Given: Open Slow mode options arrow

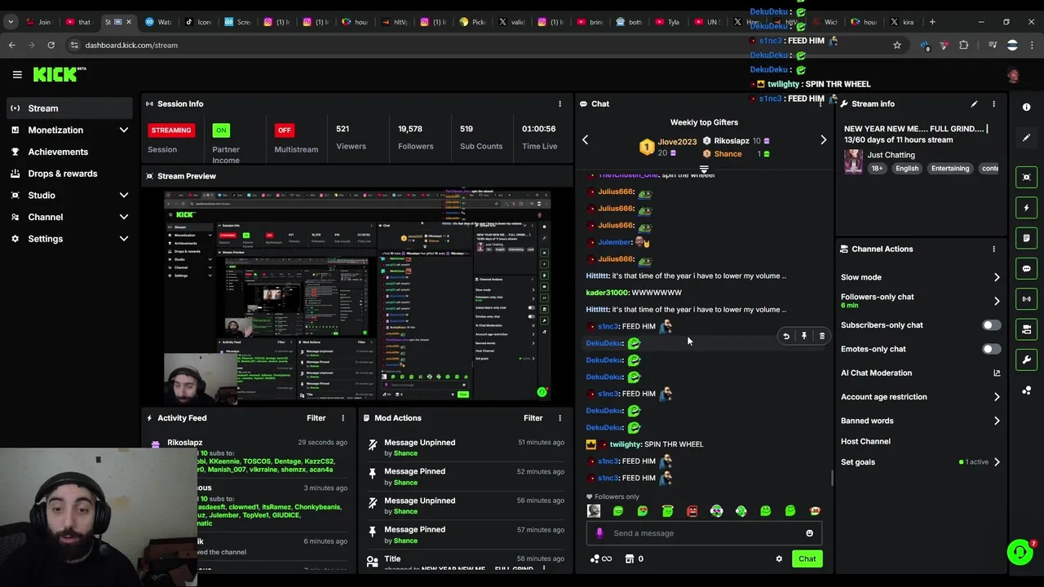Looking at the screenshot, I should (996, 277).
